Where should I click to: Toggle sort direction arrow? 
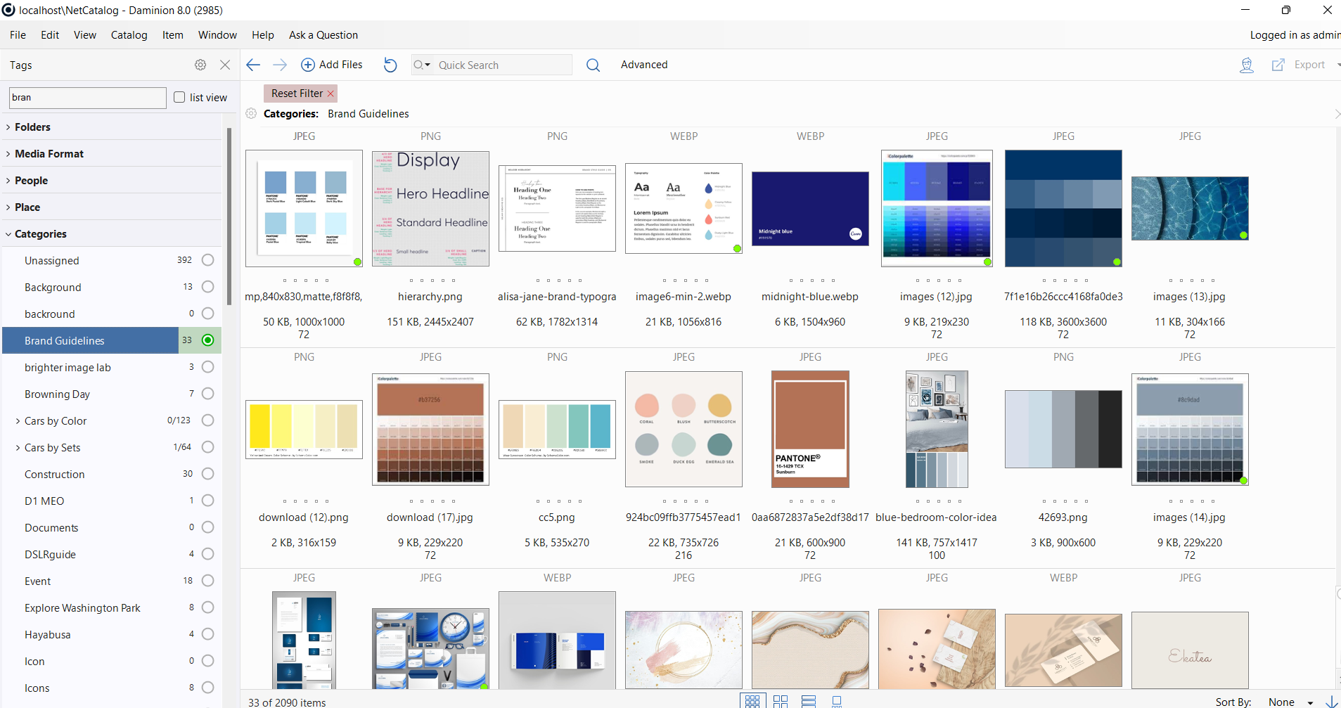click(1331, 701)
